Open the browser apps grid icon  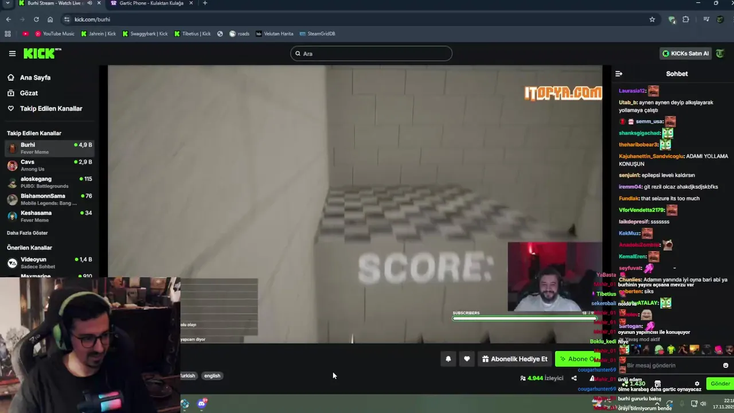8,34
